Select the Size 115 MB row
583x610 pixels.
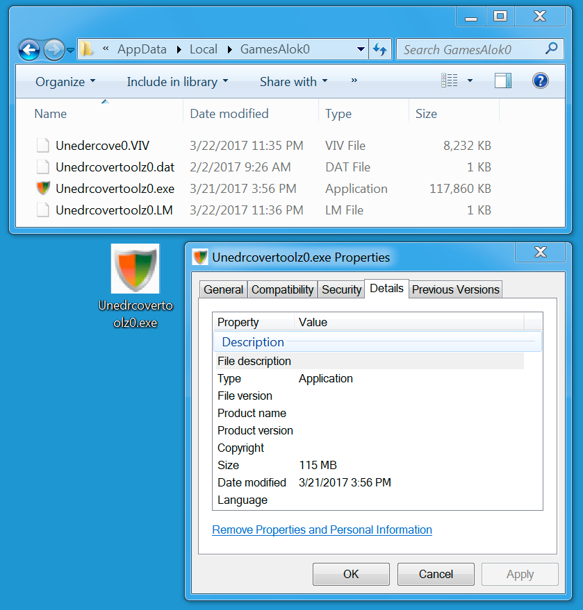tap(368, 465)
